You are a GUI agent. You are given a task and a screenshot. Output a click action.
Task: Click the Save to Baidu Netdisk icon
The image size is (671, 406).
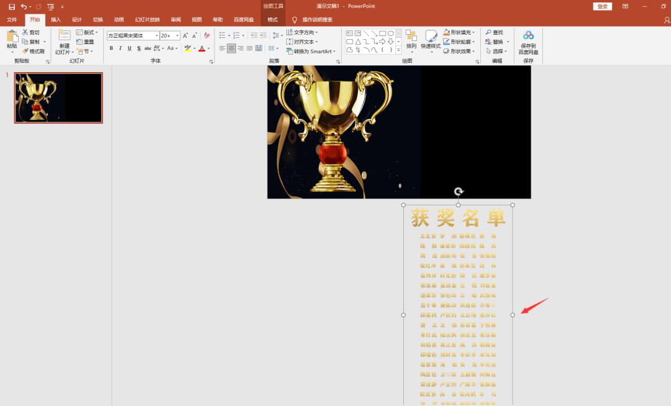click(529, 36)
